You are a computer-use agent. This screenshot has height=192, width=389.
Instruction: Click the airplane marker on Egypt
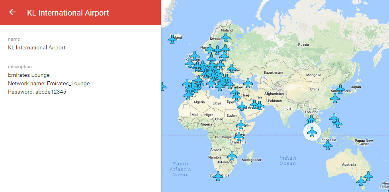(236, 96)
